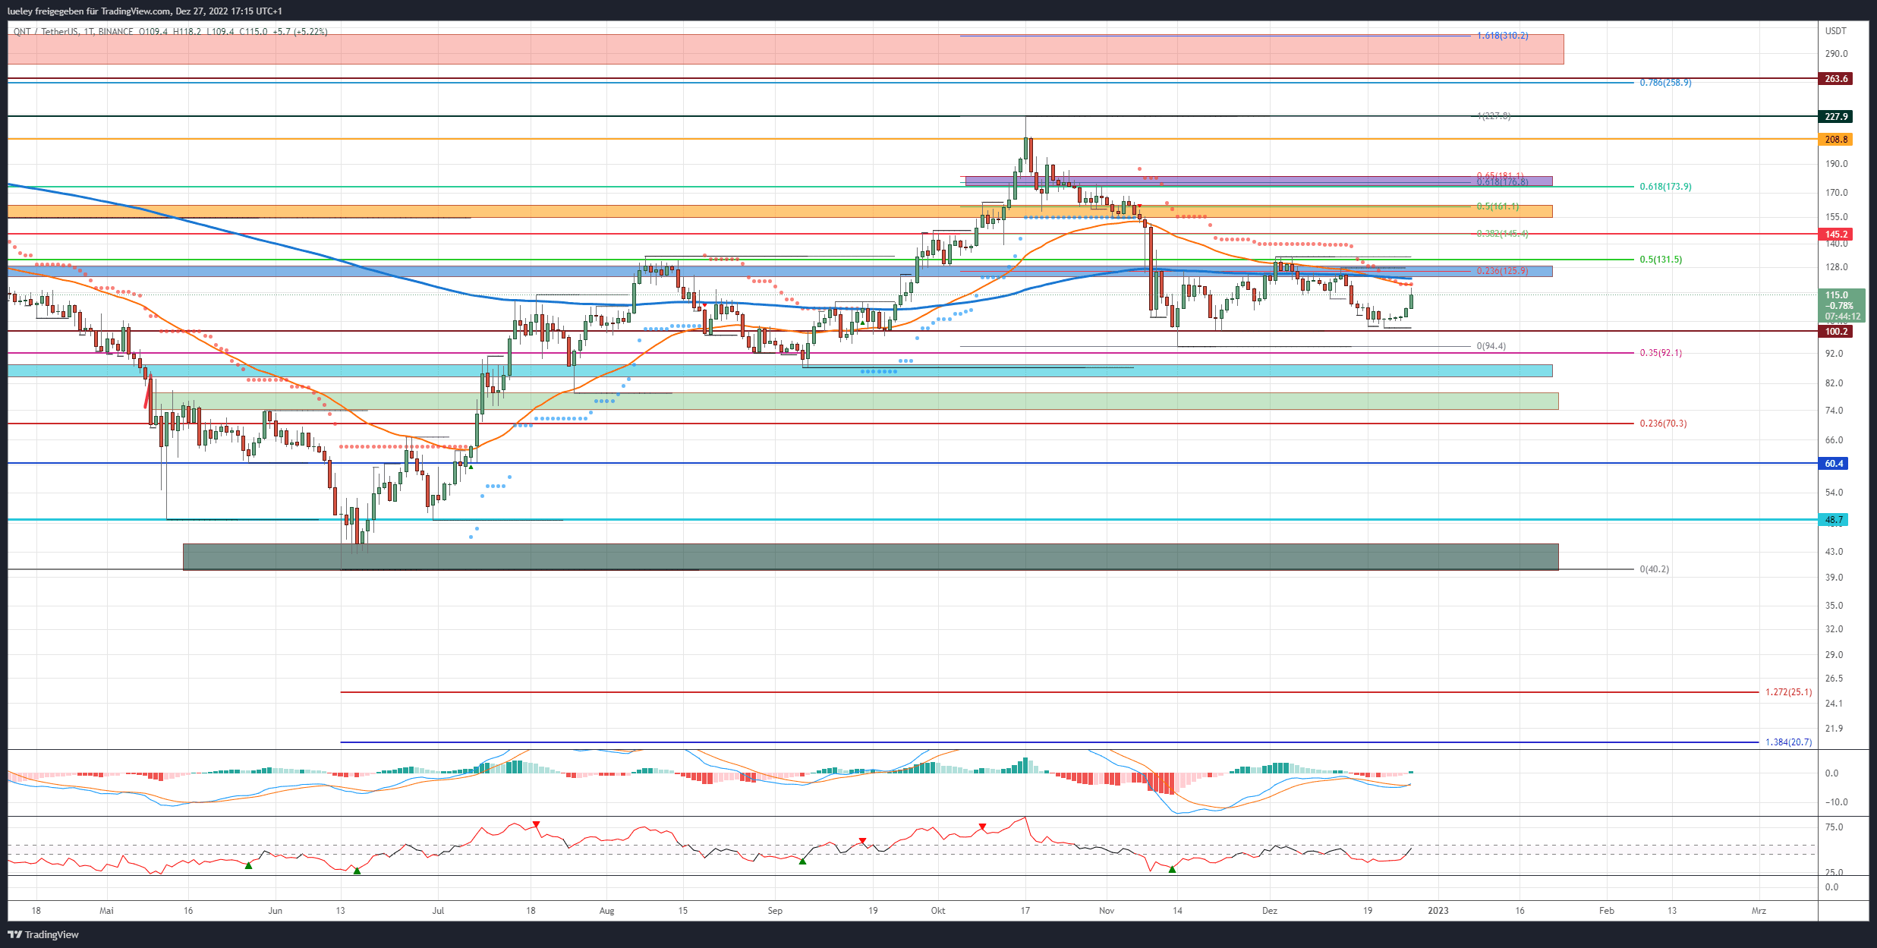
Task: Click the TradingView logo in bottom corner
Action: click(43, 934)
